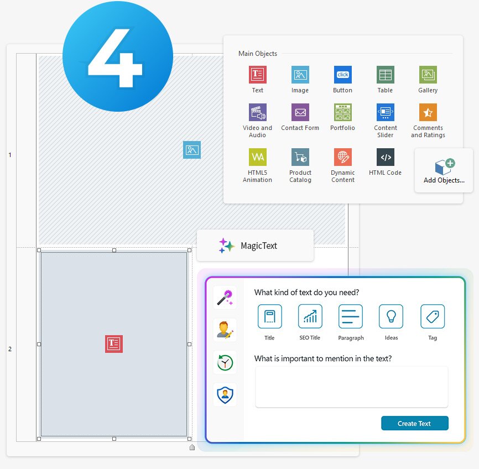Click the MagicText button
This screenshot has height=469, width=479.
click(x=255, y=246)
